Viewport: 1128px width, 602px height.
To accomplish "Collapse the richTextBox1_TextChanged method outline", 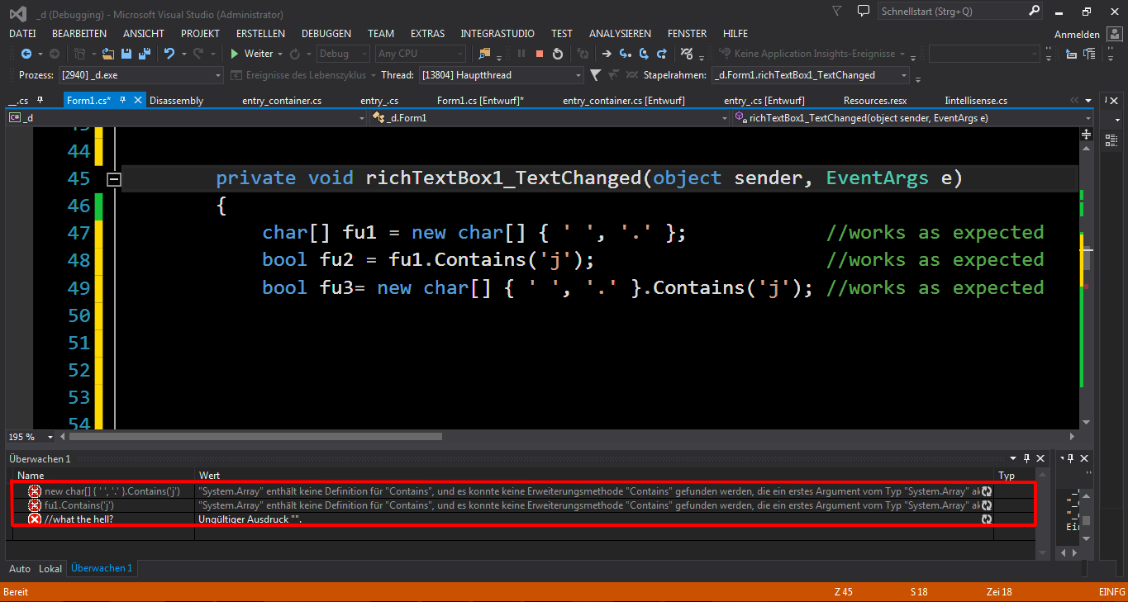I will click(114, 178).
